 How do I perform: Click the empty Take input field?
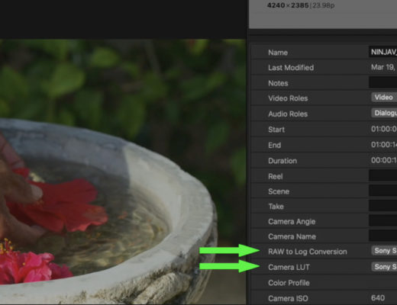point(383,206)
